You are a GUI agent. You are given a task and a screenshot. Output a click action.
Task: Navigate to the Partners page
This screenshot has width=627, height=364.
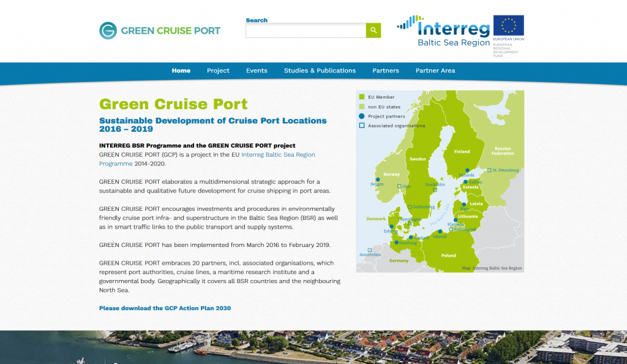pos(386,70)
